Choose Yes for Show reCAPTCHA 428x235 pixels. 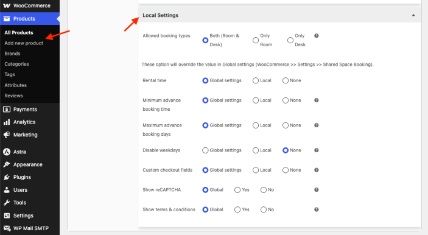click(x=237, y=190)
